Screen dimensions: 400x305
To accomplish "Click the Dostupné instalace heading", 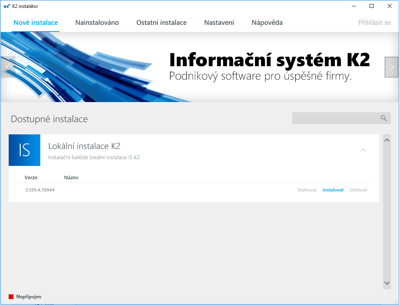I will pyautogui.click(x=49, y=119).
